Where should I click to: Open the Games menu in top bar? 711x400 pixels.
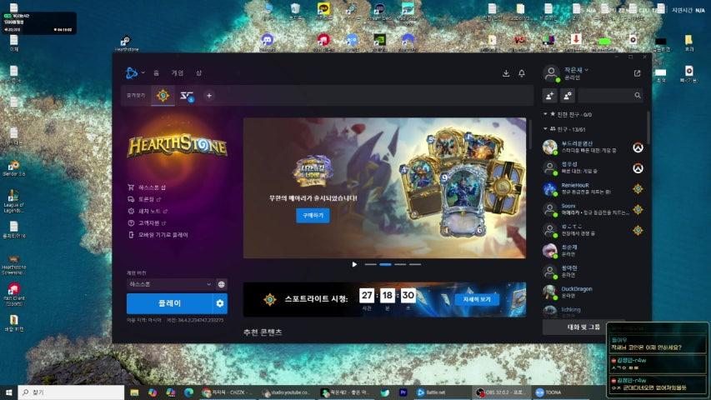click(x=178, y=73)
